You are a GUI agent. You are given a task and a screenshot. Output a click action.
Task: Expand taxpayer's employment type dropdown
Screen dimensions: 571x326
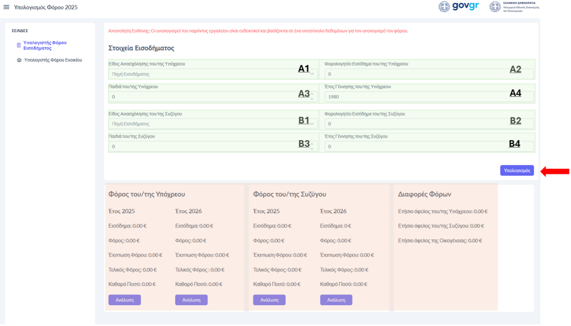point(211,74)
